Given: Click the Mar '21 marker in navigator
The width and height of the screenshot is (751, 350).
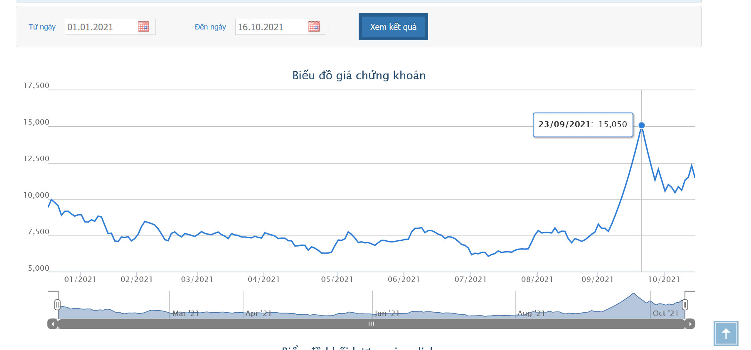Looking at the screenshot, I should coord(186,313).
